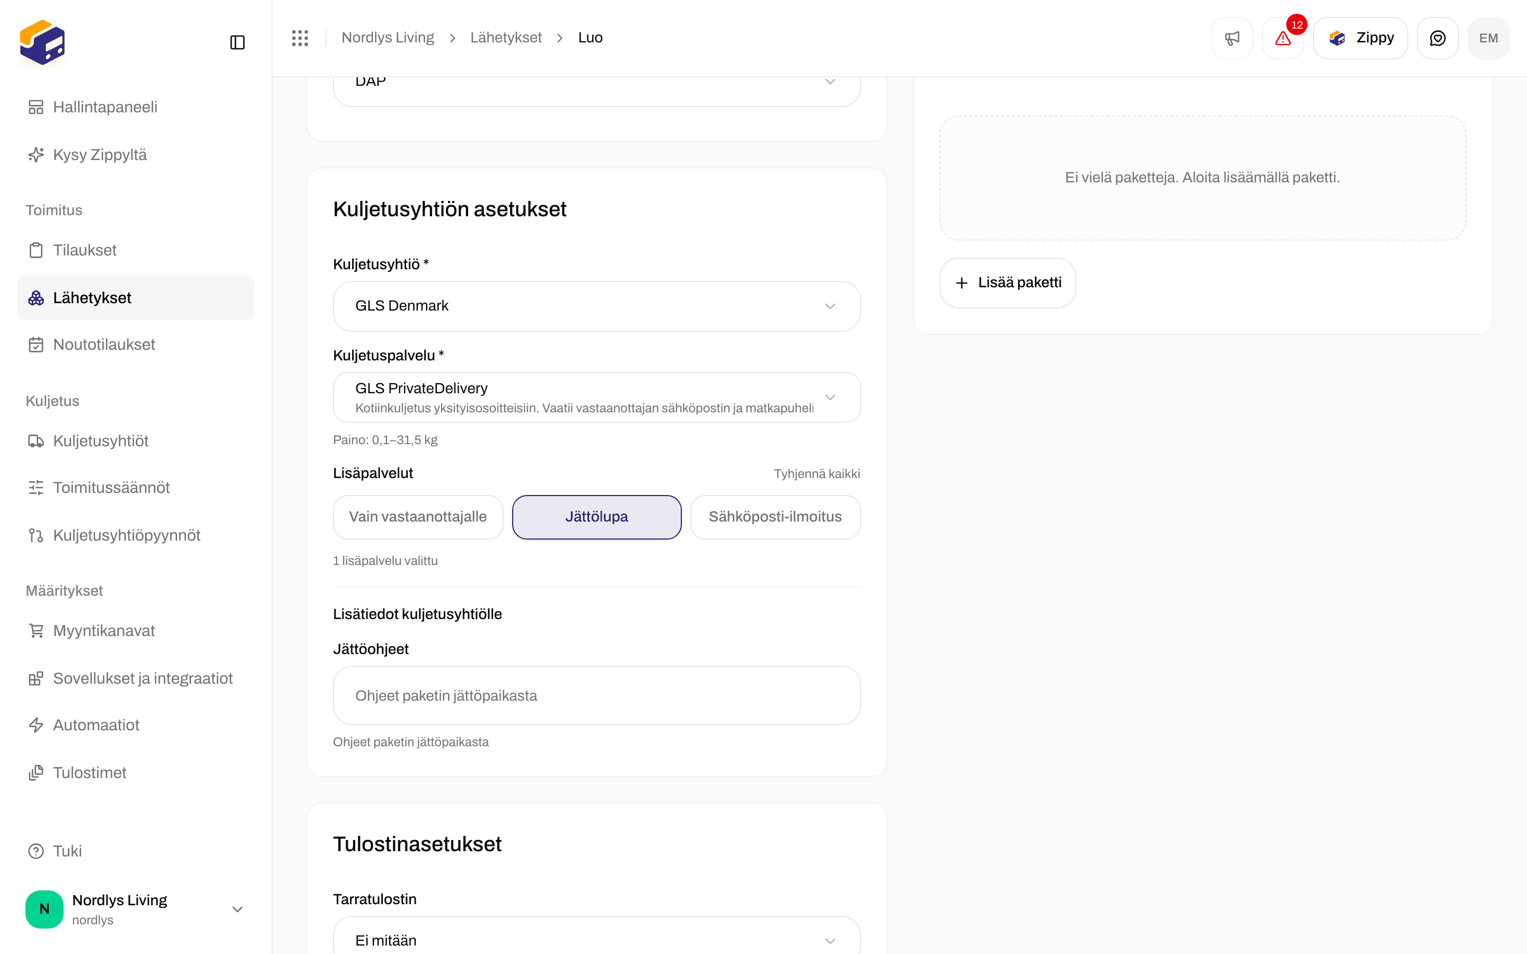Image resolution: width=1527 pixels, height=954 pixels.
Task: Open the Zippy assistant button
Action: 1360,38
